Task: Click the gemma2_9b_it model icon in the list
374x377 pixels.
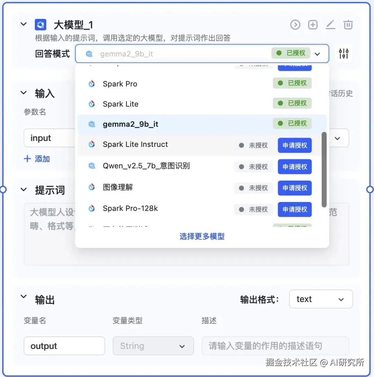Action: tap(91, 123)
